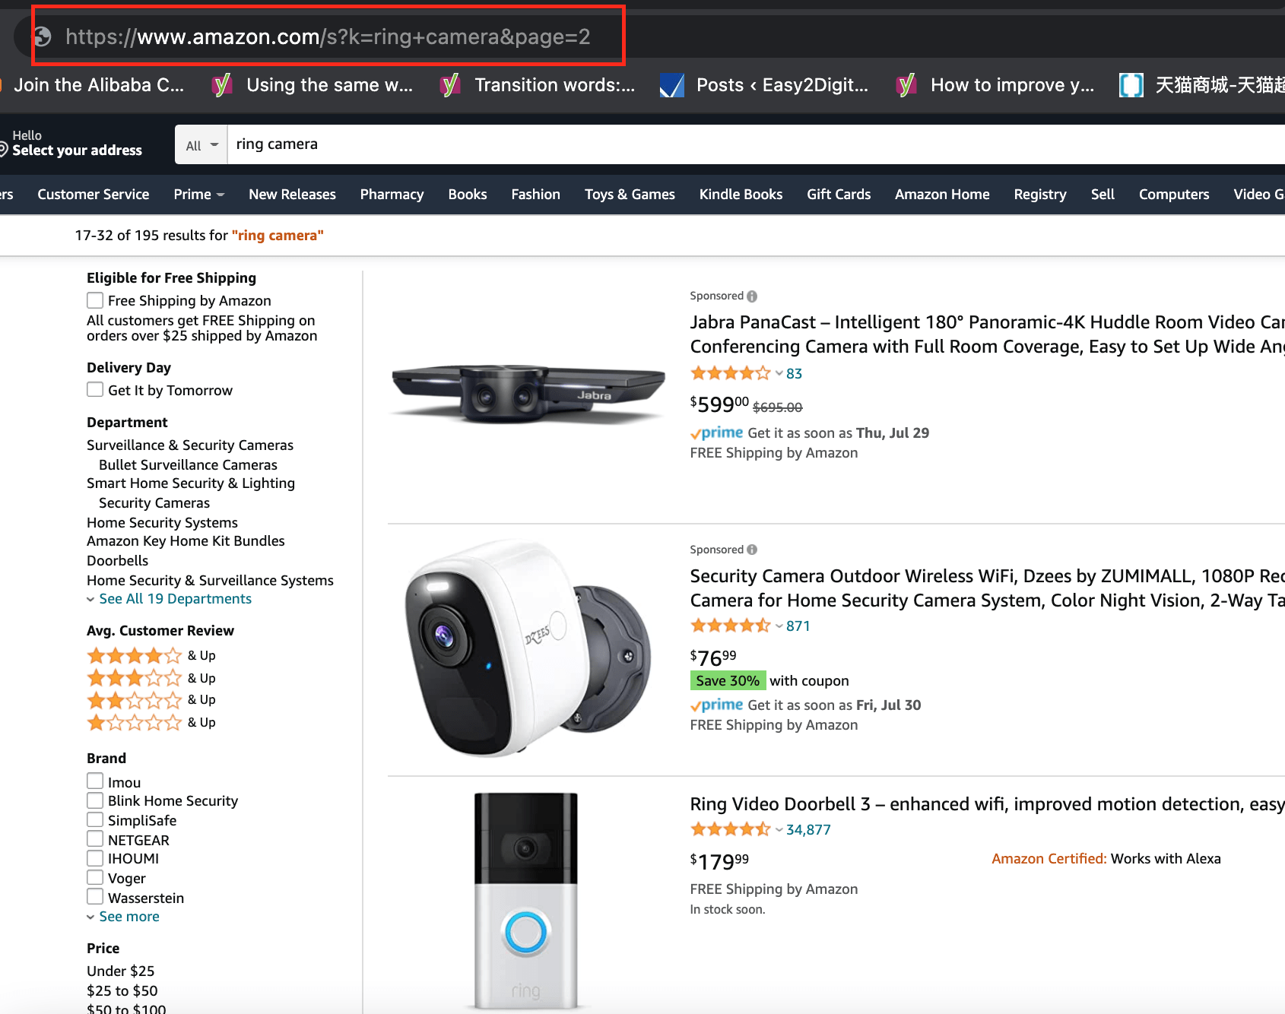Check Free Shipping by Amazon
Viewport: 1285px width, 1014px height.
coord(95,300)
